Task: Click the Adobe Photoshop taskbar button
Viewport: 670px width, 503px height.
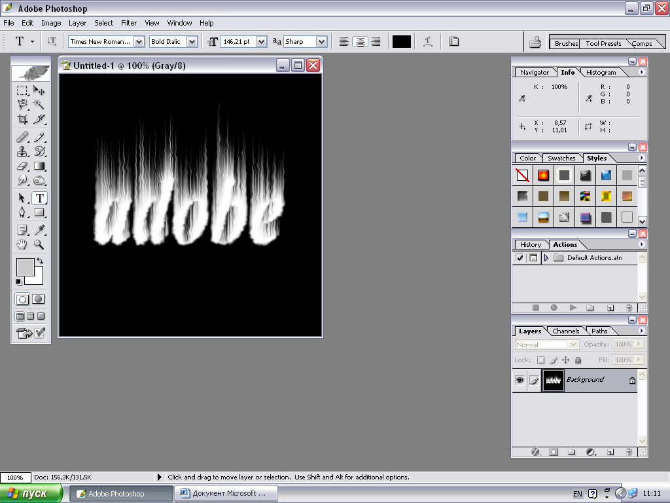Action: tap(121, 494)
